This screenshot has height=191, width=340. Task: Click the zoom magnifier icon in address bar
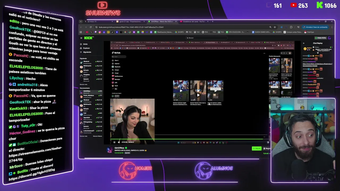270,27
